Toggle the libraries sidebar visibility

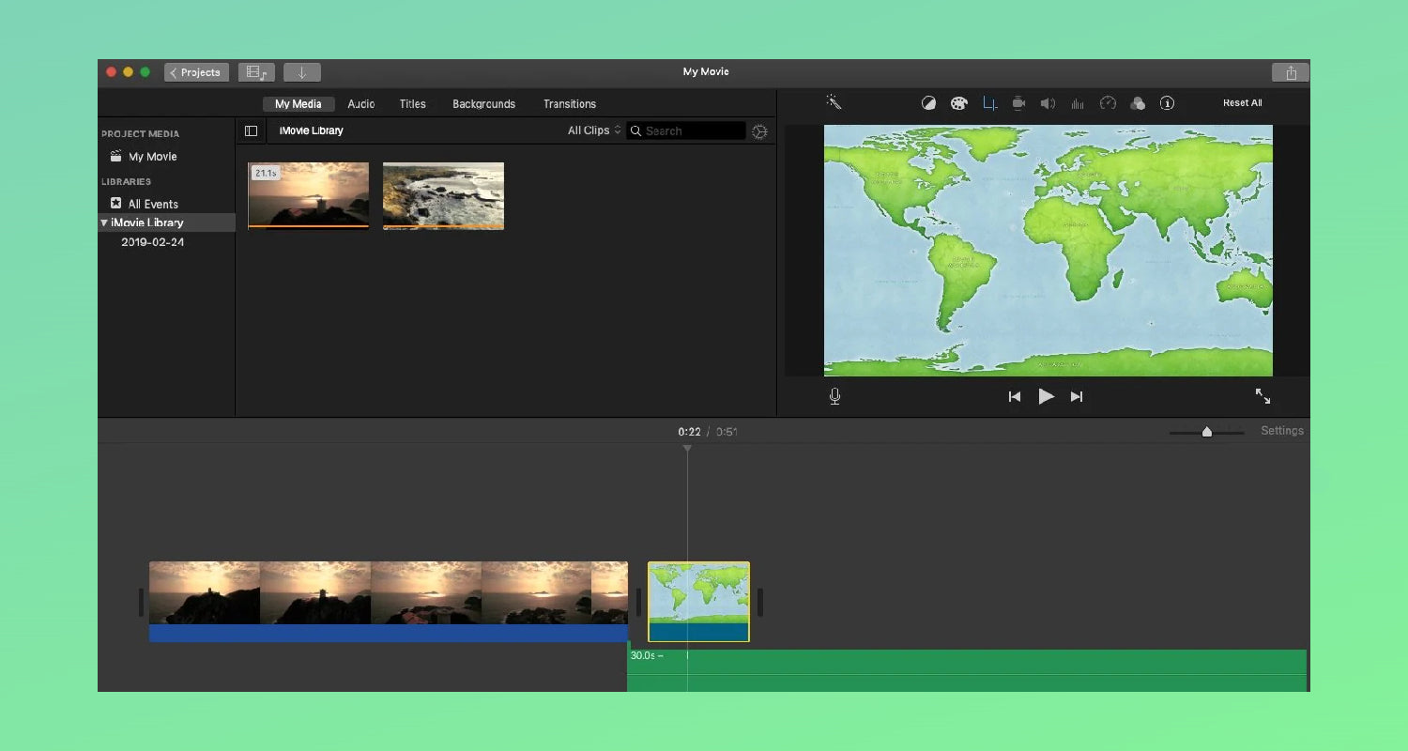251,130
